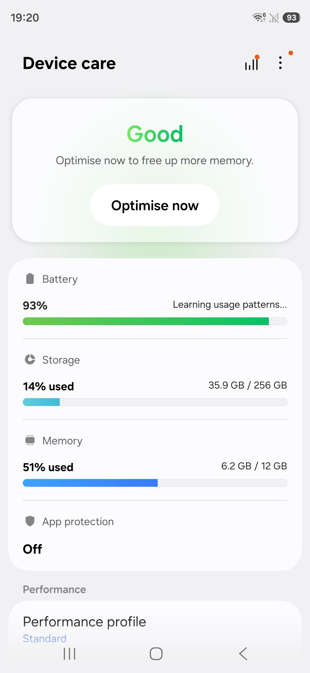Tap the Good status heading
The height and width of the screenshot is (673, 310).
[155, 134]
